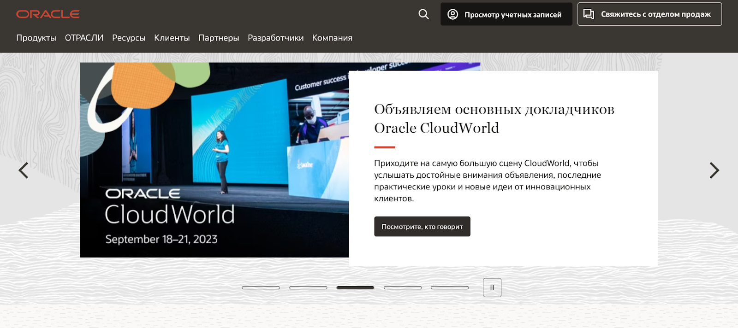Click the Oracle logo in the header

tap(48, 14)
